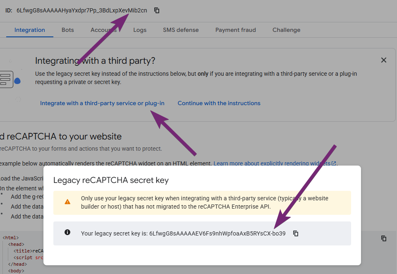The width and height of the screenshot is (397, 274).
Task: Click Continue with the instructions
Action: 219,103
